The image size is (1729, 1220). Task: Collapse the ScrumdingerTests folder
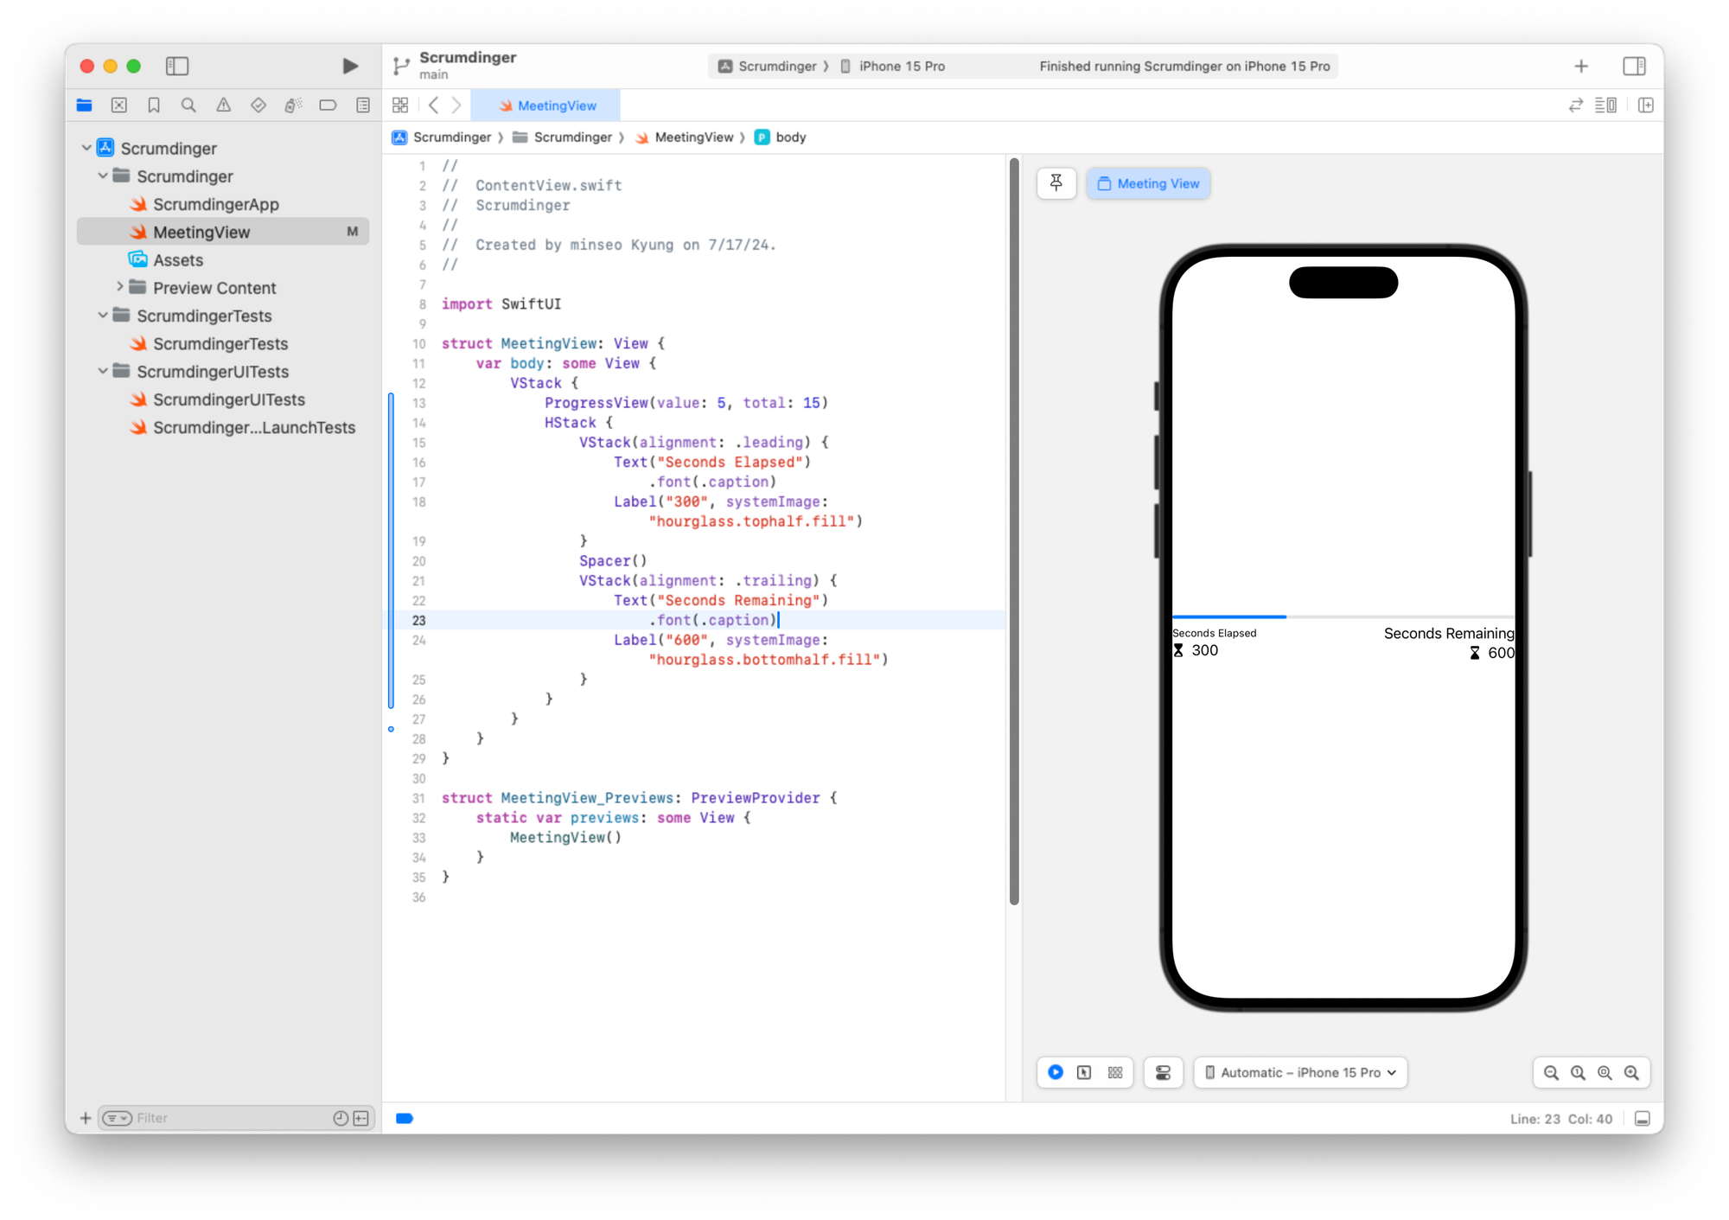103,316
